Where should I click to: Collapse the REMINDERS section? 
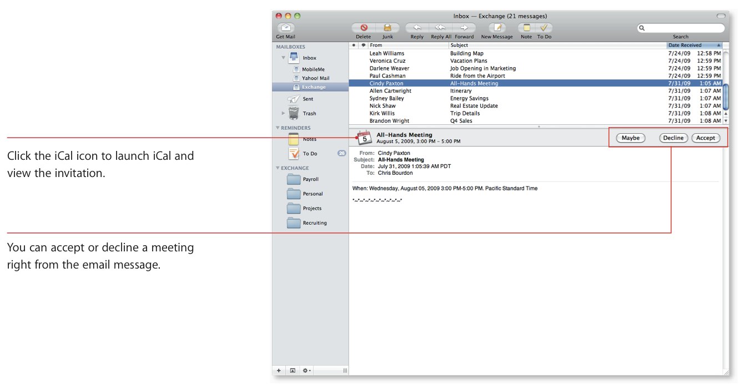click(278, 128)
